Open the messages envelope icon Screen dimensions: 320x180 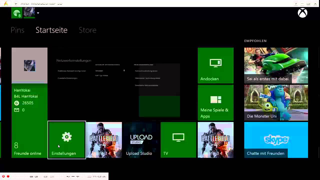tap(16, 110)
